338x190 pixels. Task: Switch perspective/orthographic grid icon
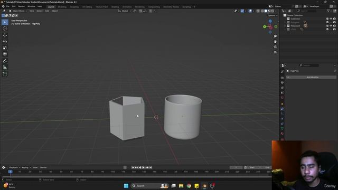tap(275, 52)
